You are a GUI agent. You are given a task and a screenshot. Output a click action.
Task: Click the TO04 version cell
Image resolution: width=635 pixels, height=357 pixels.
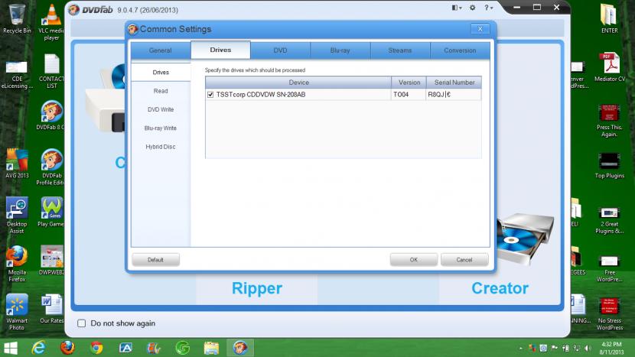409,95
